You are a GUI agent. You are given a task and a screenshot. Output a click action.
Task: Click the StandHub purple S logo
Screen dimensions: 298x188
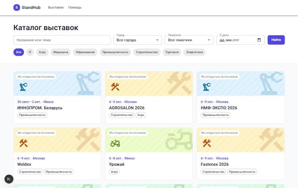16,7
